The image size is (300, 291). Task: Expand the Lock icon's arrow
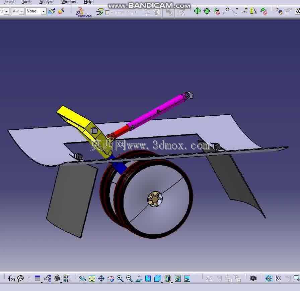tap(61, 283)
